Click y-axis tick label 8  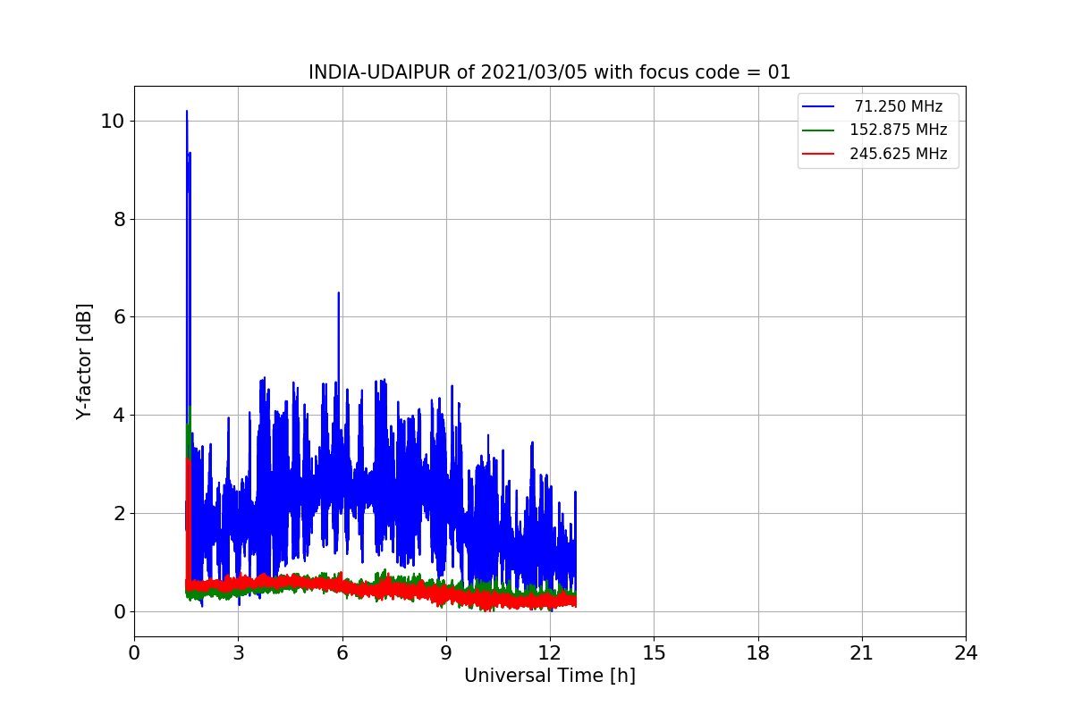tap(117, 219)
